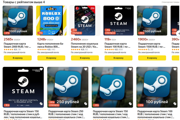
Task: Click the round compare icon on the 100 рублей card
Action: pyautogui.click(x=175, y=104)
